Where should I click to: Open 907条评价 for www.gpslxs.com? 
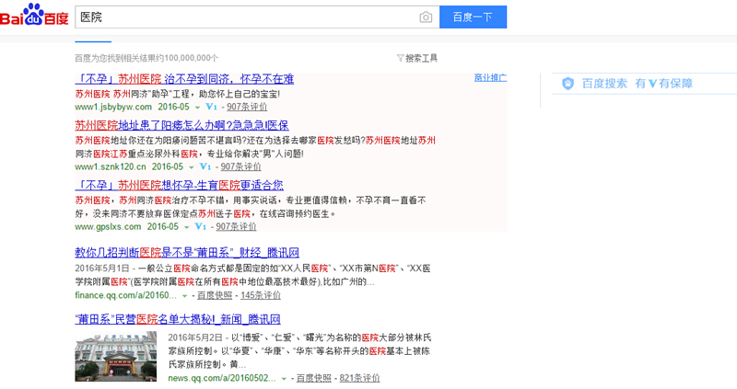point(236,226)
